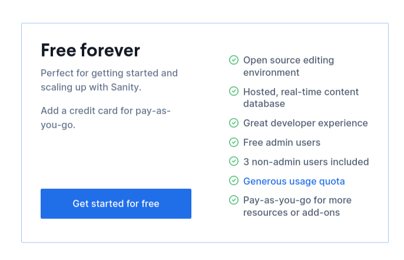Click checkmark icon next to "Great developer experience"
Viewport: 404px width, 260px height.
[234, 123]
